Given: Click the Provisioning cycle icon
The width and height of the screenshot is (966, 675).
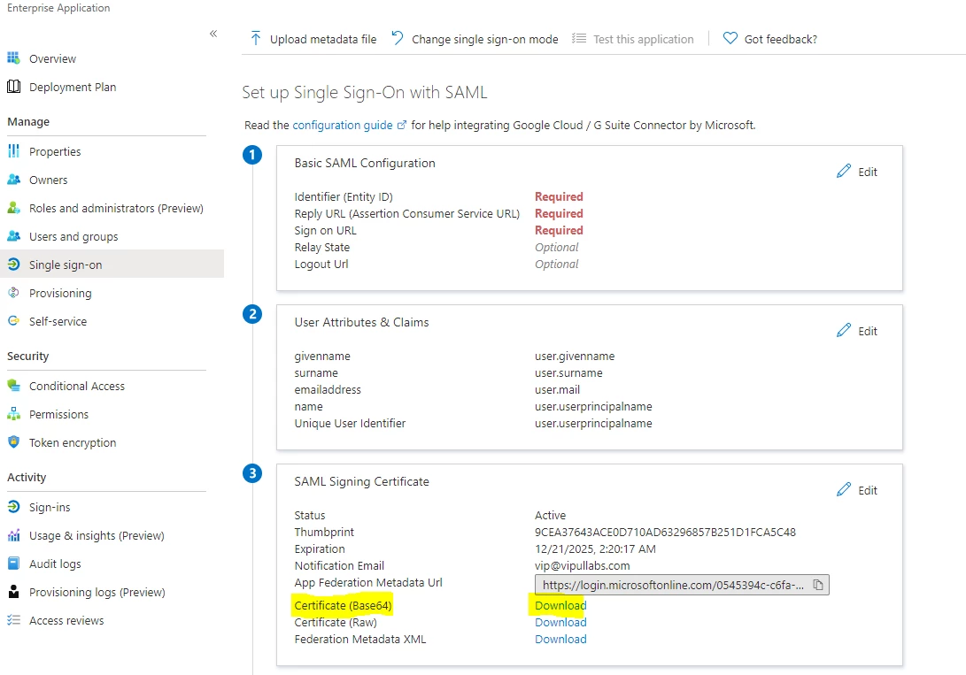Looking at the screenshot, I should [x=13, y=293].
